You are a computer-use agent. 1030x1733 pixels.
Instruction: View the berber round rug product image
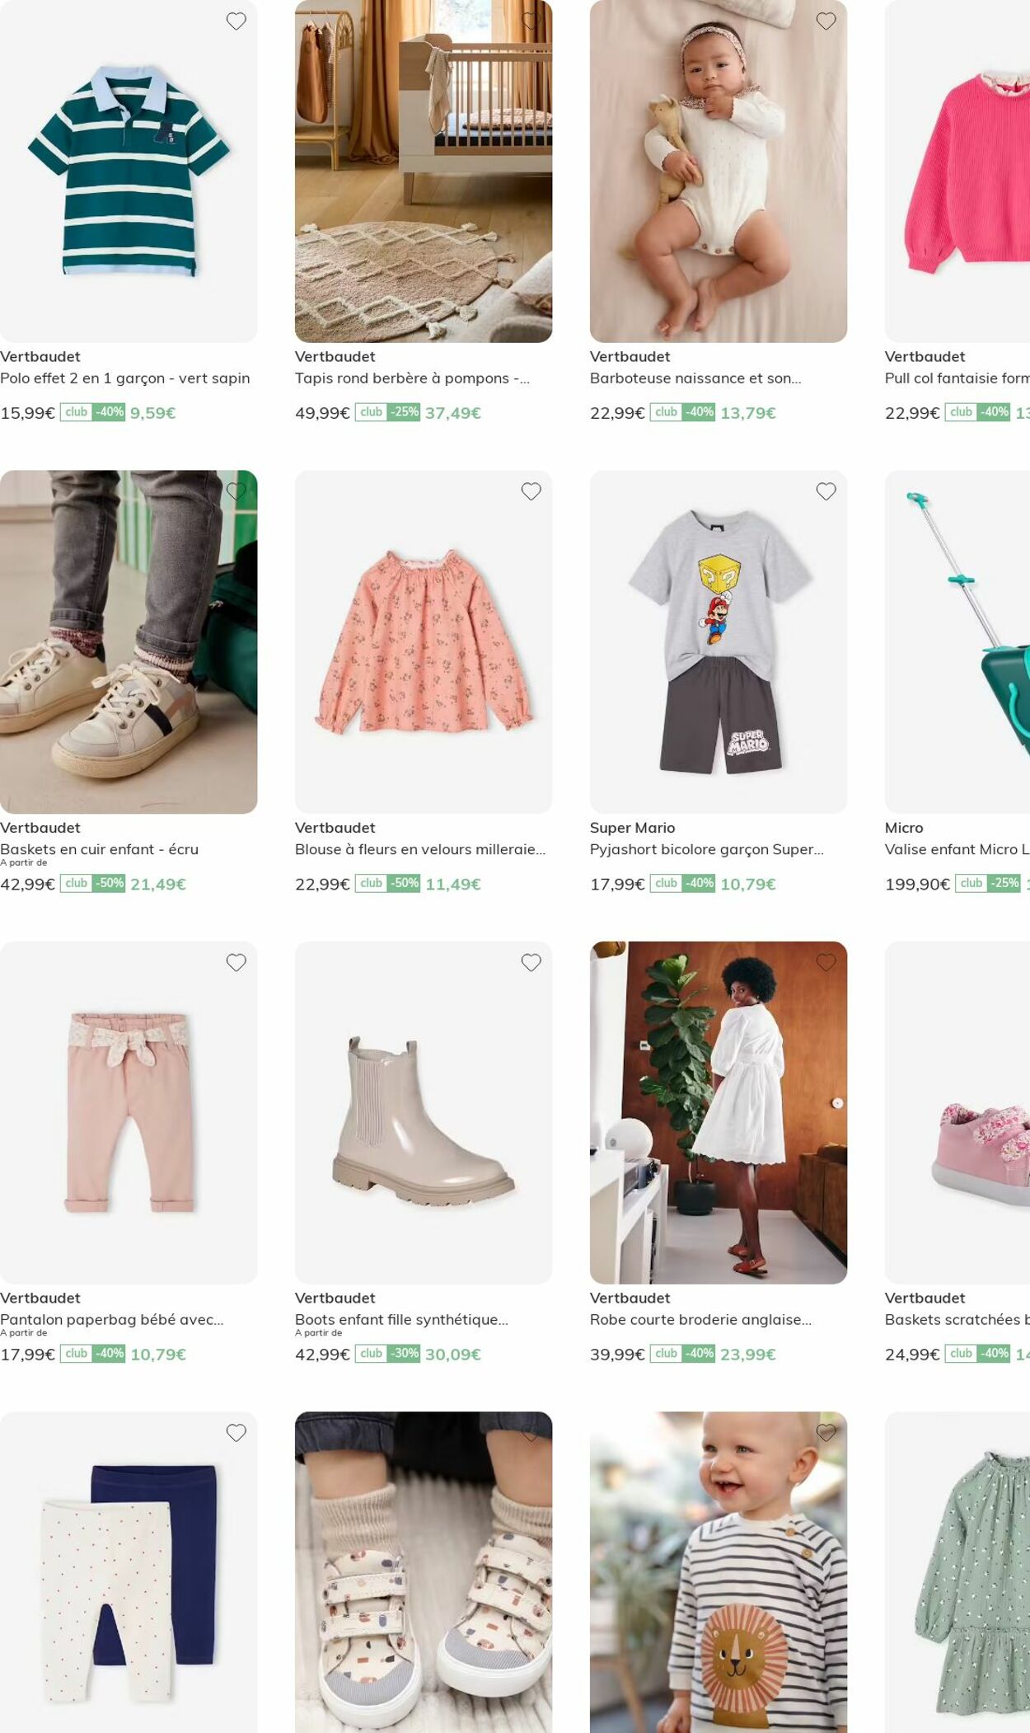(x=424, y=171)
